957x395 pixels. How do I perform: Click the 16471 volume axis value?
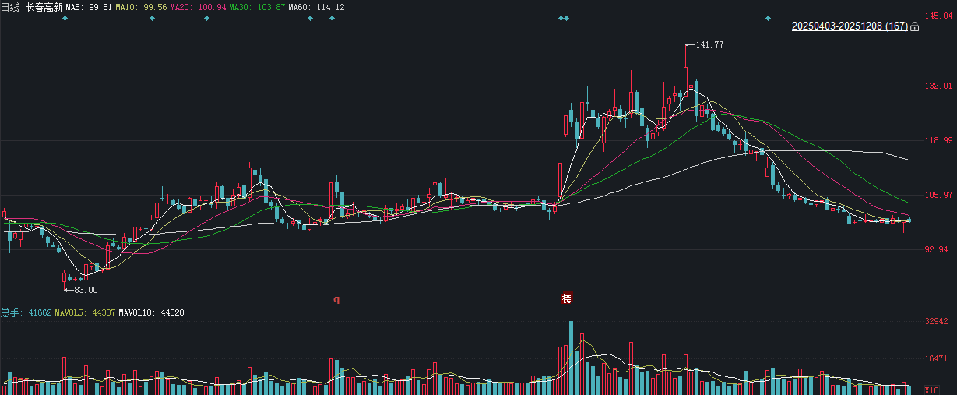click(938, 358)
